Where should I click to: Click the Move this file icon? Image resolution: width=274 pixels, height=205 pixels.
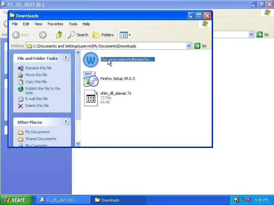point(21,75)
